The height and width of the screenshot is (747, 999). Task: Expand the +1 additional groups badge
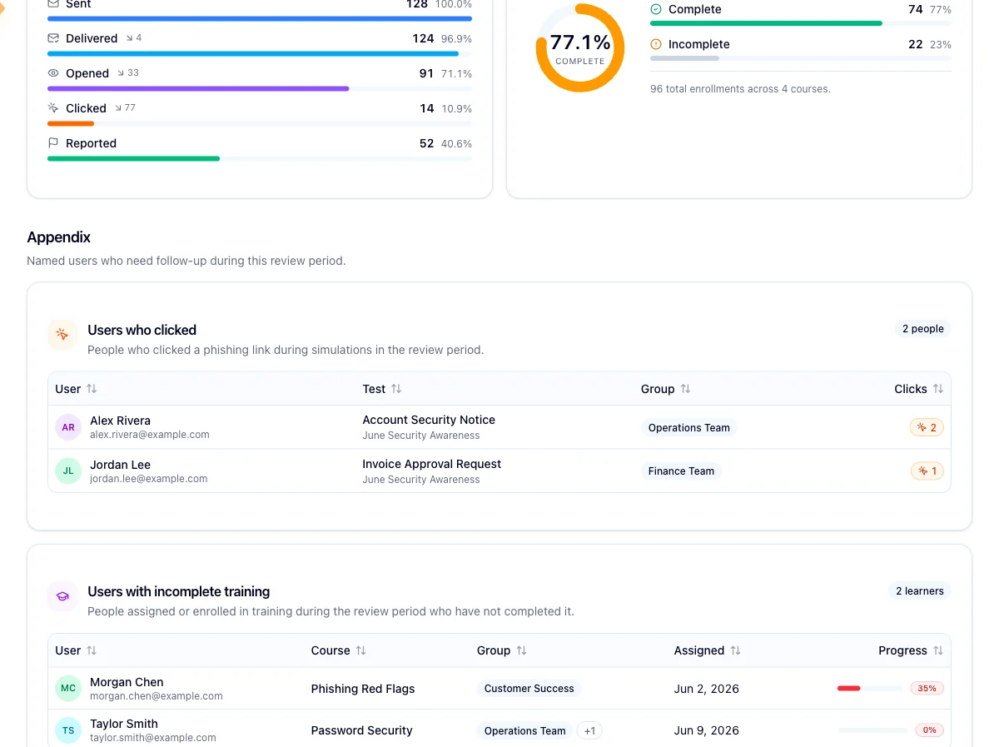tap(589, 730)
